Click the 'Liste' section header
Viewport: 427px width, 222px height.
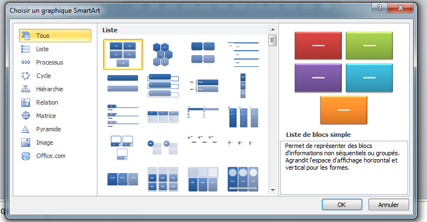pos(110,30)
